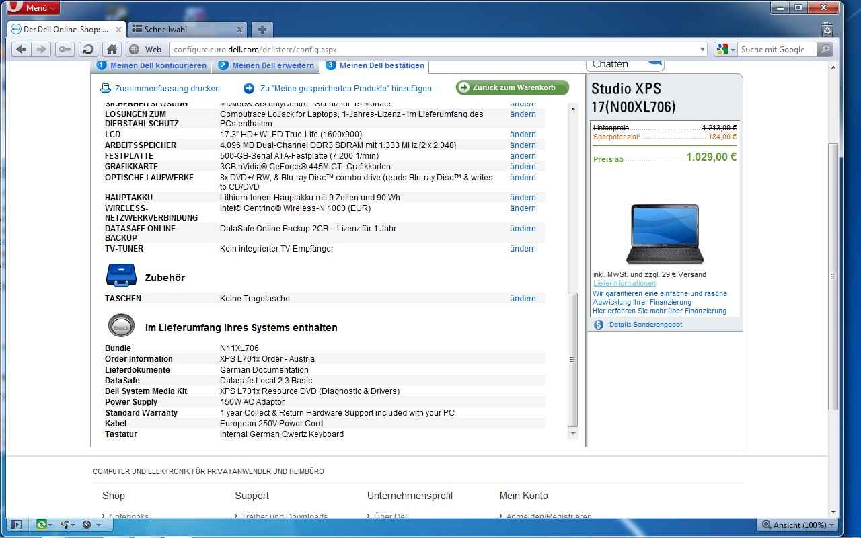This screenshot has width=861, height=538.
Task: Click ändern for TV-TUNER row
Action: 523,249
